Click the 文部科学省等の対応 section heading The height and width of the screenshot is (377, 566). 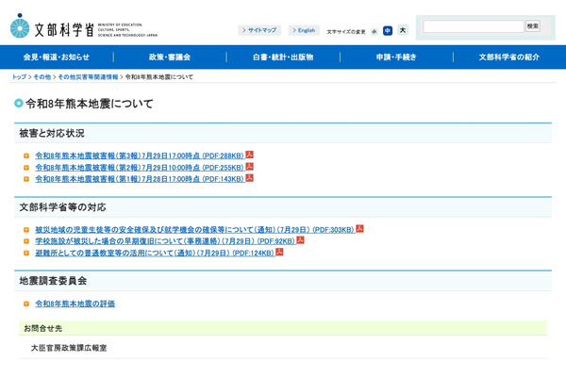click(x=62, y=207)
